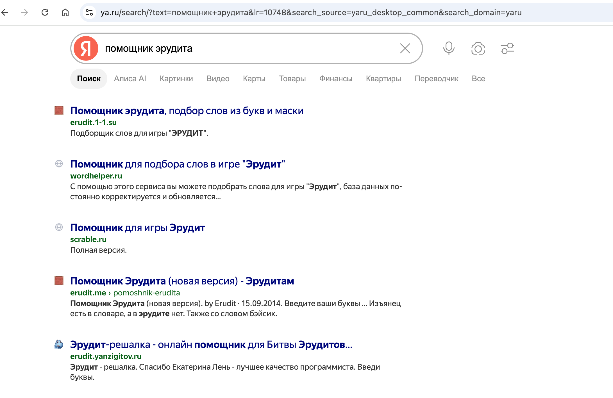Click snippet mentioning 'by Erudit · 15.09.2014'
Screen dimensions: 613x398
click(235, 309)
